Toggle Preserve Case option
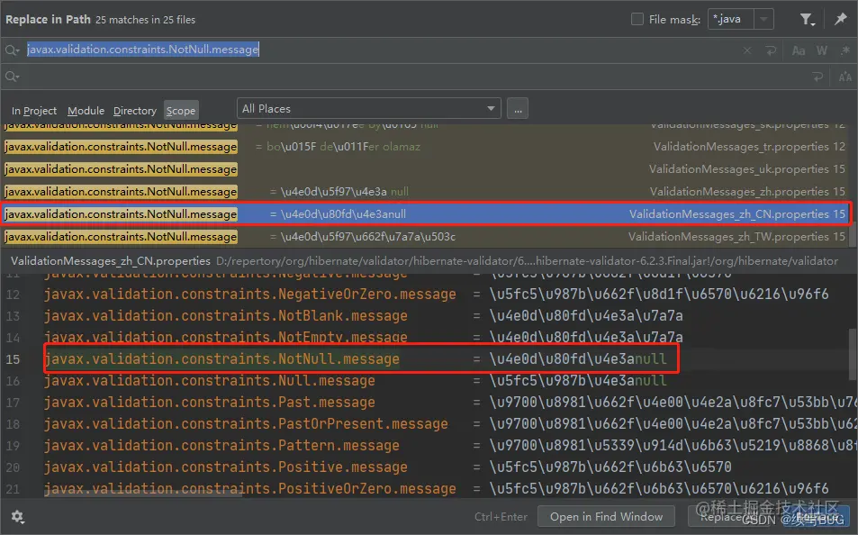The image size is (858, 535). (x=844, y=77)
